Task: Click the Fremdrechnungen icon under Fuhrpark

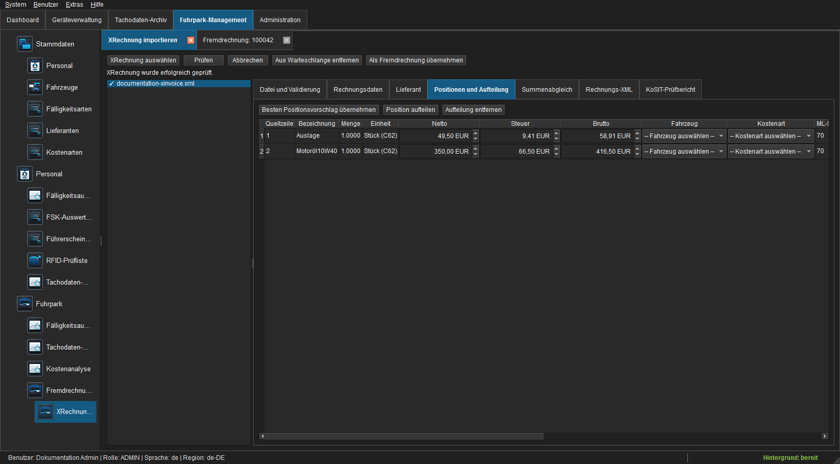Action: coord(35,390)
